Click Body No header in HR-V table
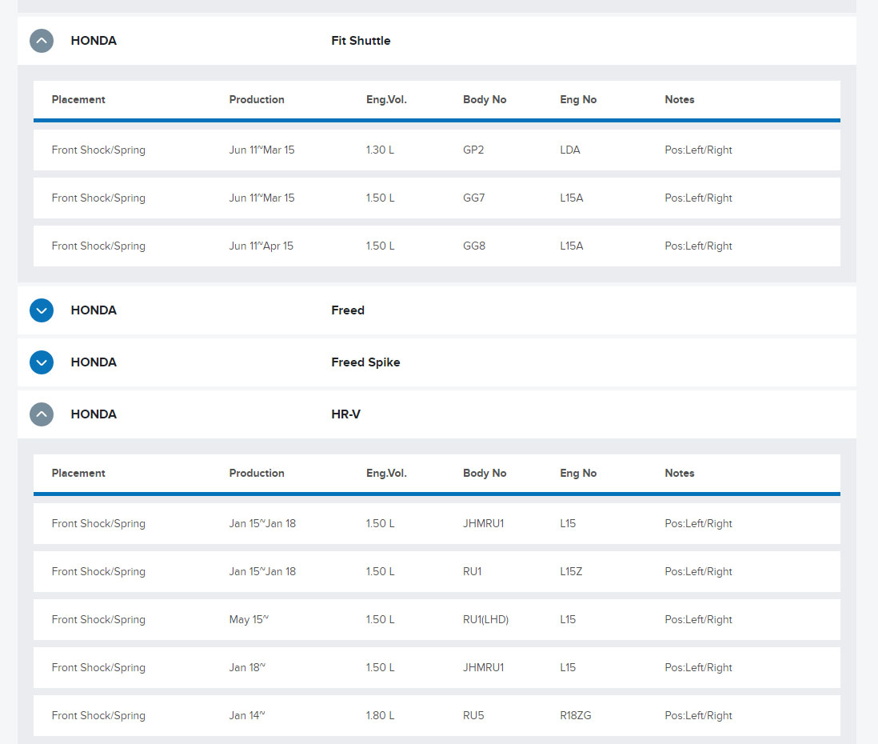 485,474
